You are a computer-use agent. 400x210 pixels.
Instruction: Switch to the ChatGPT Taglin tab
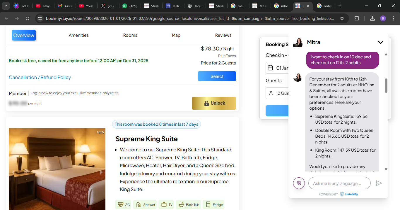click(194, 6)
